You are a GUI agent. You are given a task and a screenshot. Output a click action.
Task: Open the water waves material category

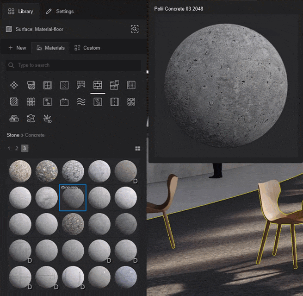pos(81,102)
